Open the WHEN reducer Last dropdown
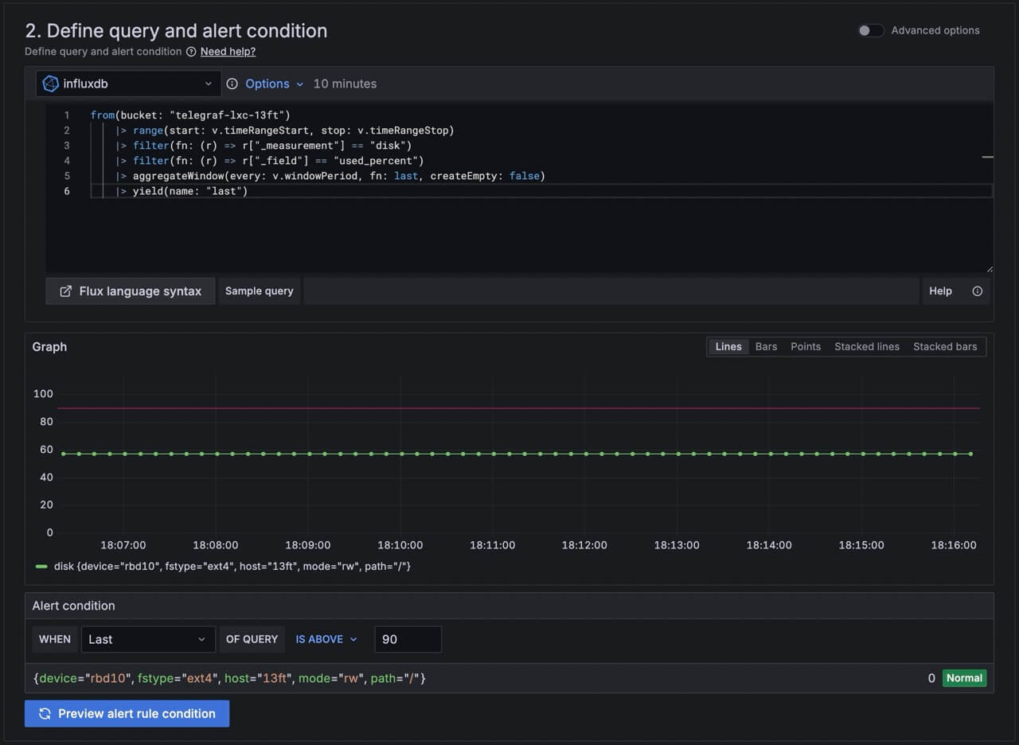 pos(147,639)
